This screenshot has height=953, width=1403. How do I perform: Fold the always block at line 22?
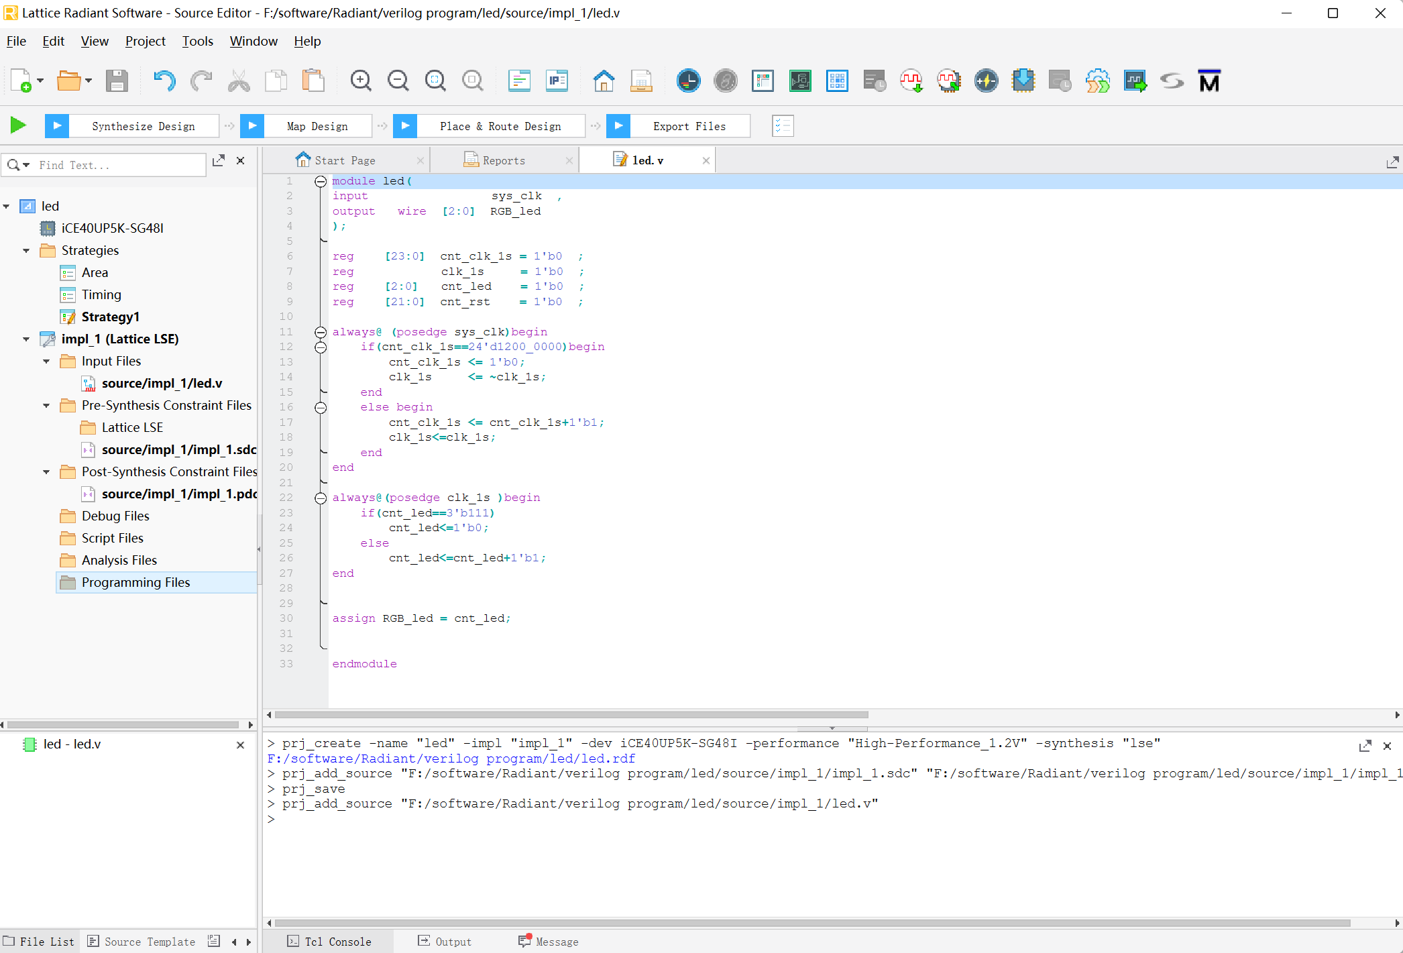(321, 498)
